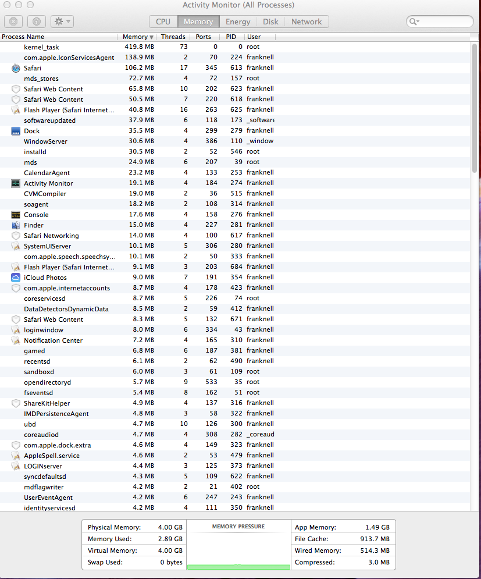Click the icon beside SystemUIServer
481x579 pixels.
click(x=16, y=246)
